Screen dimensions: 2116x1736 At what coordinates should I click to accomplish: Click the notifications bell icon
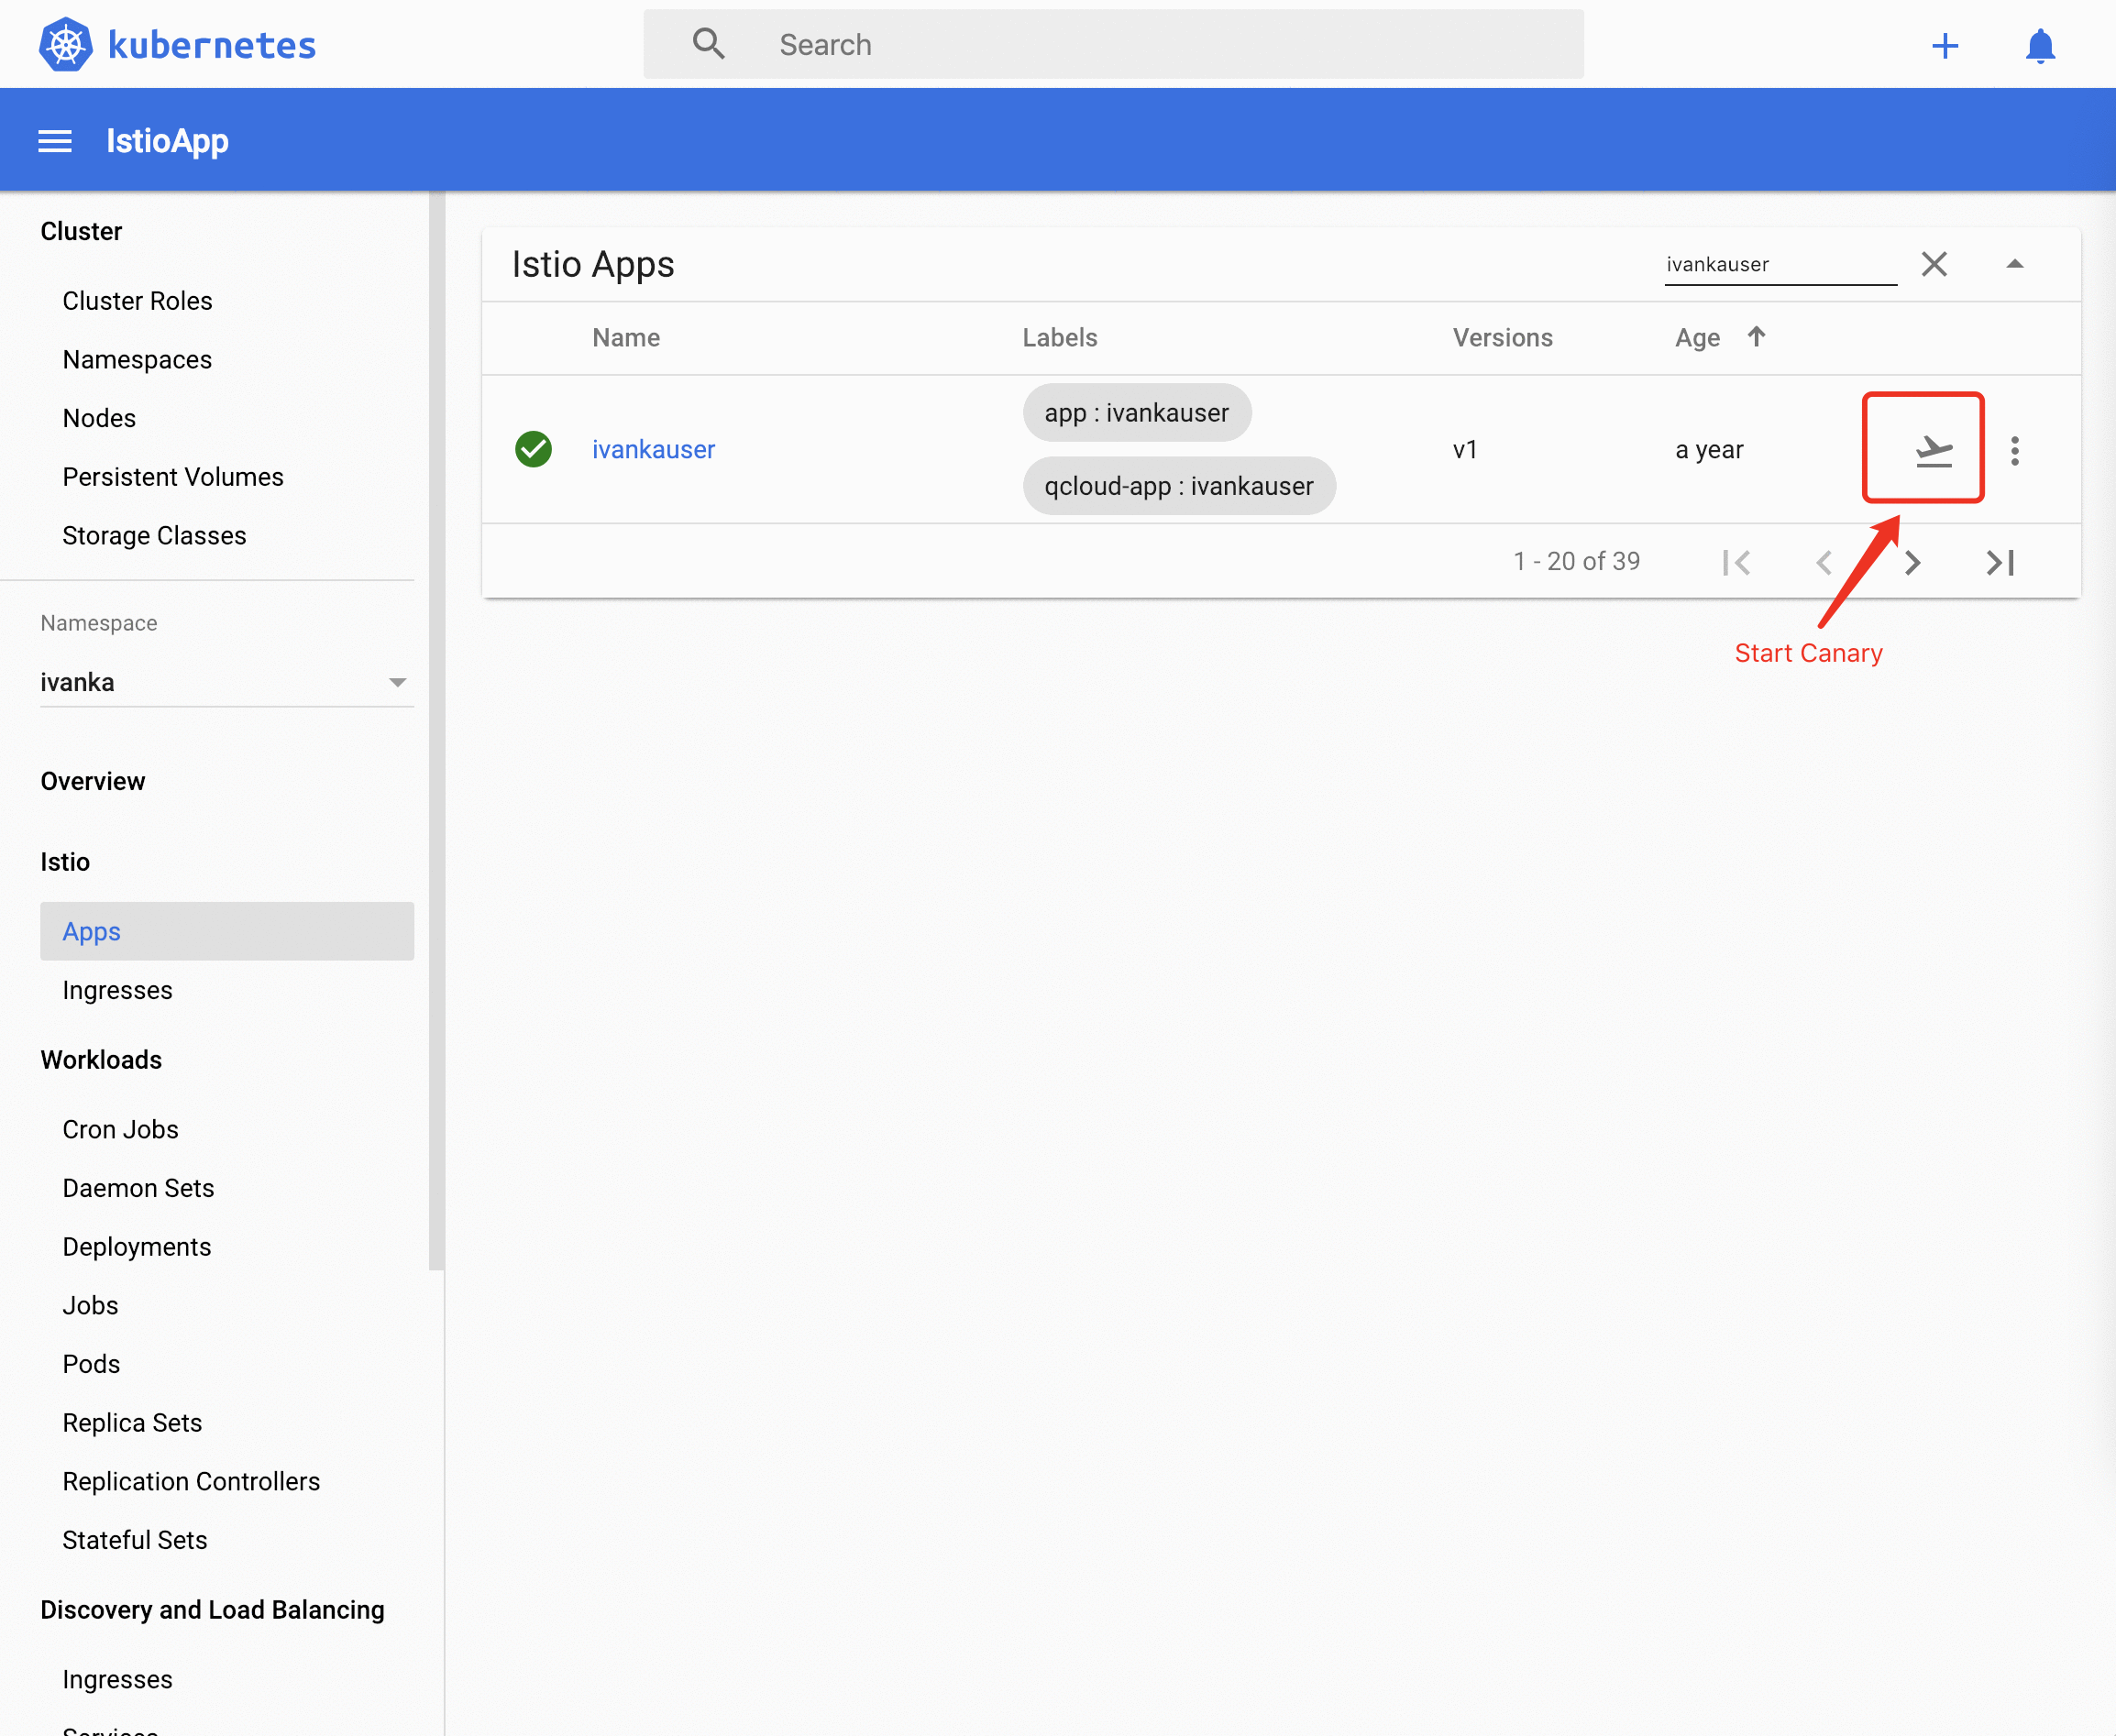coord(2039,45)
